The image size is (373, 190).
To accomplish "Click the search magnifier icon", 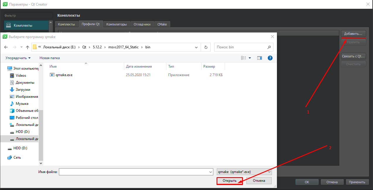I will [x=269, y=47].
